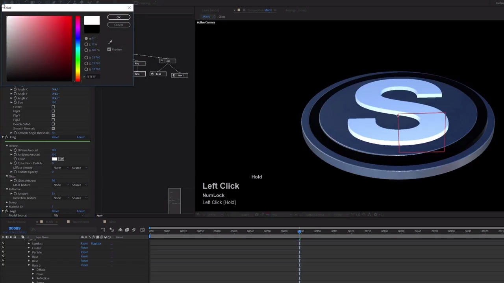The width and height of the screenshot is (504, 283).
Task: Toggle the fx switch on the Stardust effect row
Action: tap(3, 244)
